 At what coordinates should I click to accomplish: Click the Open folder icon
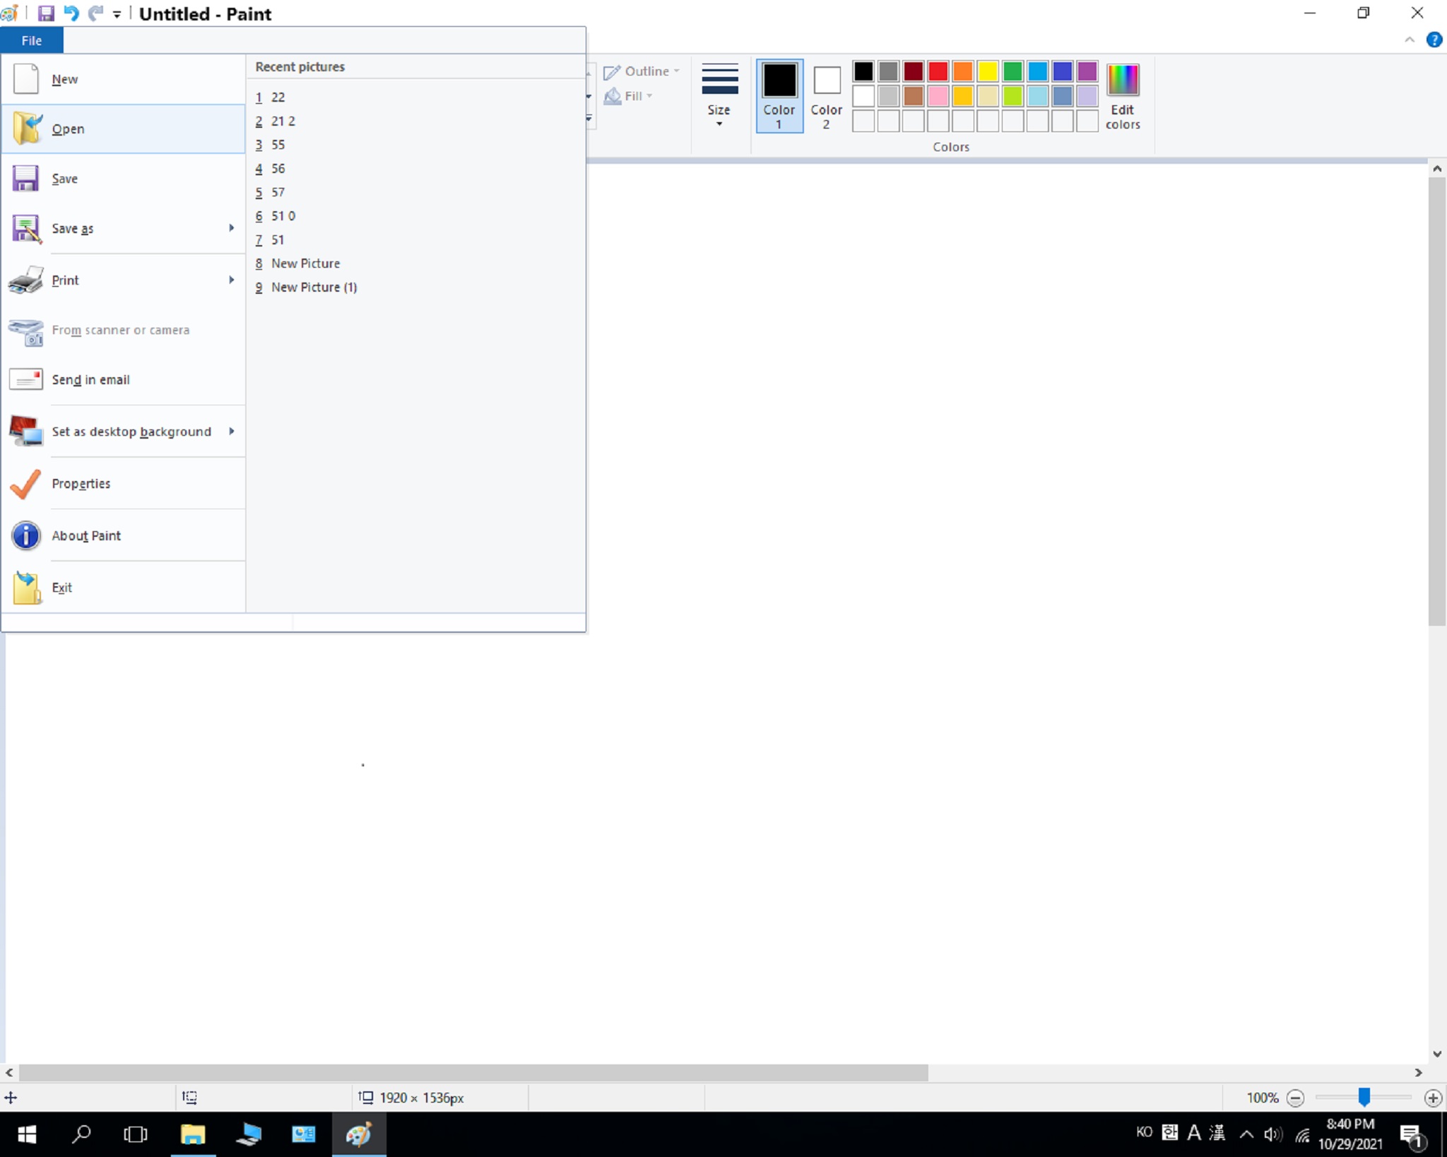click(27, 129)
